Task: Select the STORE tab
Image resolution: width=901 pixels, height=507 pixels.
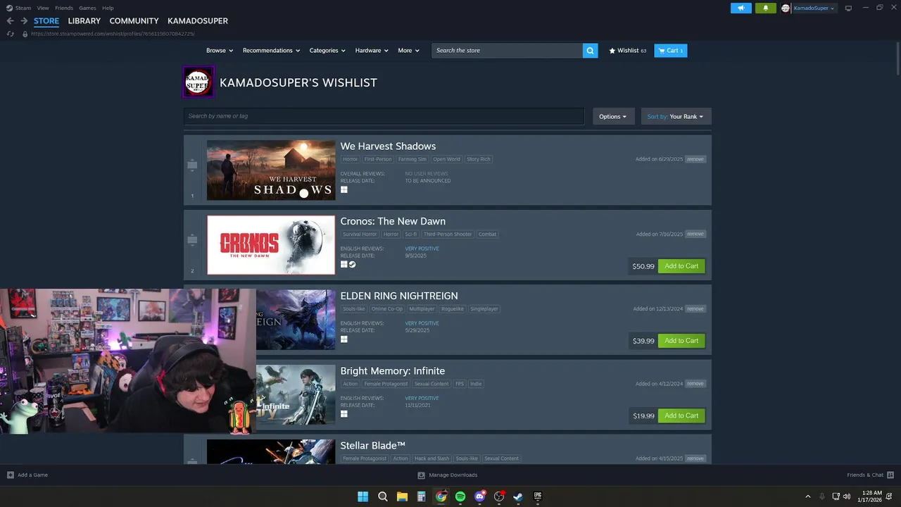Action: [46, 21]
